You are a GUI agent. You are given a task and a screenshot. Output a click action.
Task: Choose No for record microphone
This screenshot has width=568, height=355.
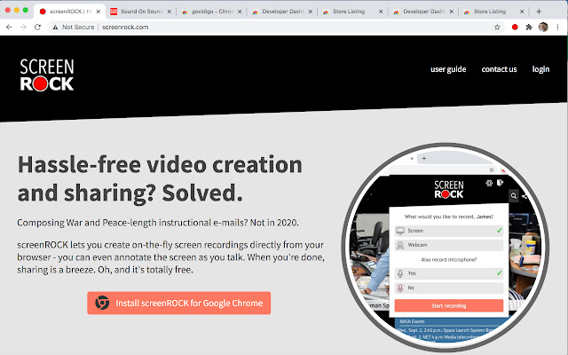point(449,288)
